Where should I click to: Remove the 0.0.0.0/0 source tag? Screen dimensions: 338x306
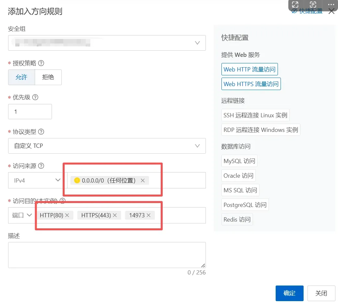pos(143,181)
